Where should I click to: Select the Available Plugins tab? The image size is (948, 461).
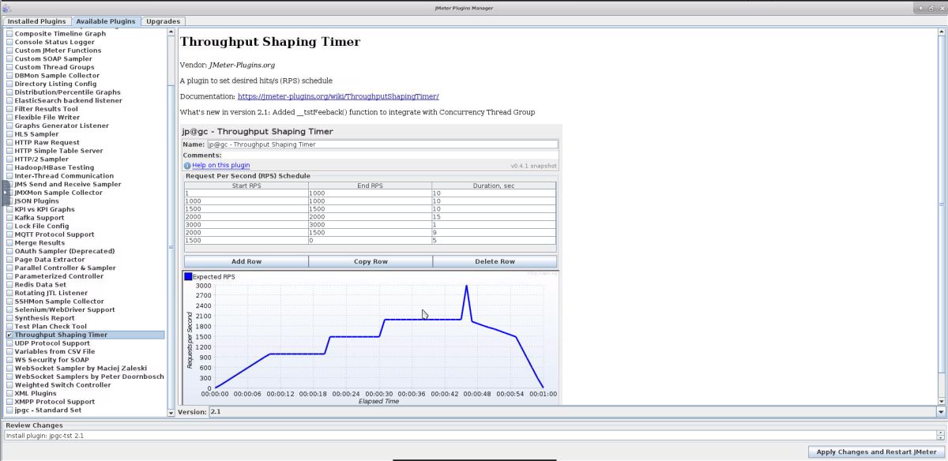[x=106, y=21]
